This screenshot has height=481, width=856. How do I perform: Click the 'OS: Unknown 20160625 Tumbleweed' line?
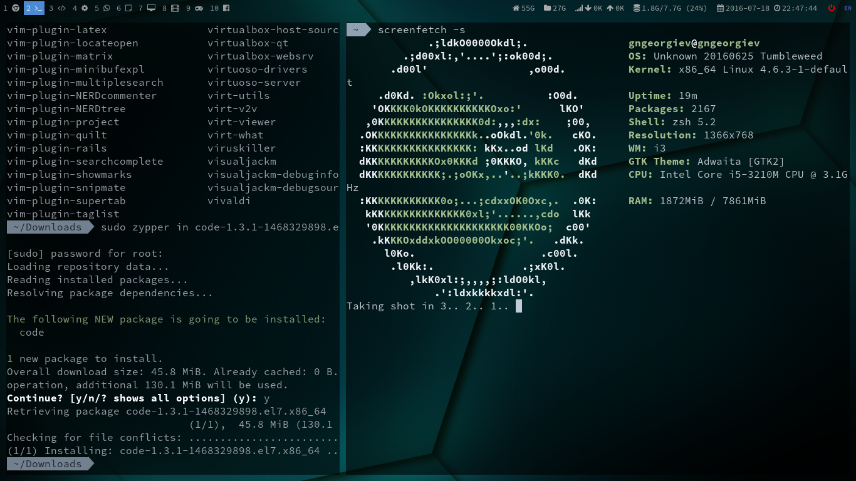coord(726,56)
